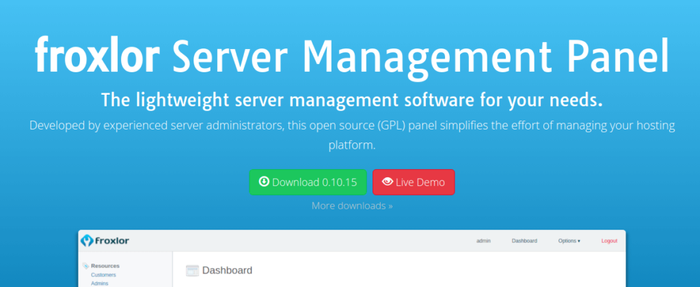
Task: Open Dashboard in the panel header
Action: [524, 241]
